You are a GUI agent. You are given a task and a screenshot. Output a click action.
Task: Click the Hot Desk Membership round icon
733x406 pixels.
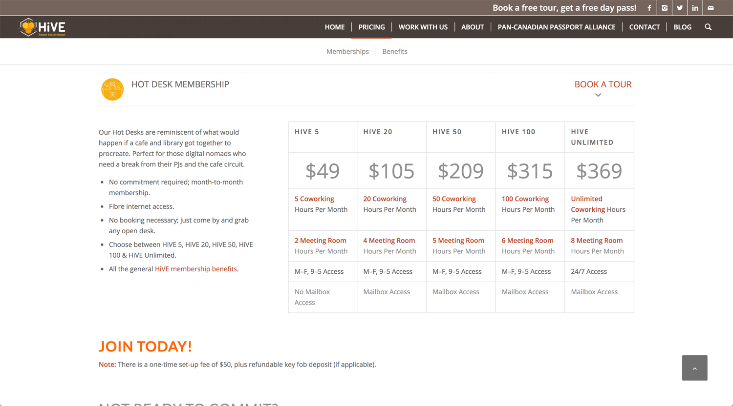[x=112, y=89]
